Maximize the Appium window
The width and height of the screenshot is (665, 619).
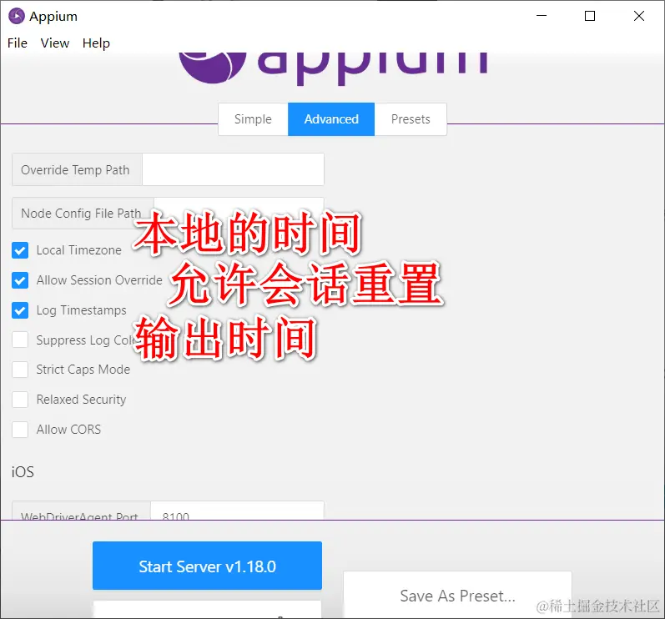coord(590,16)
